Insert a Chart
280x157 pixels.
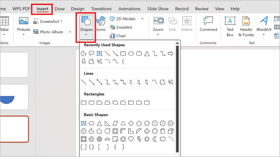tap(118, 36)
